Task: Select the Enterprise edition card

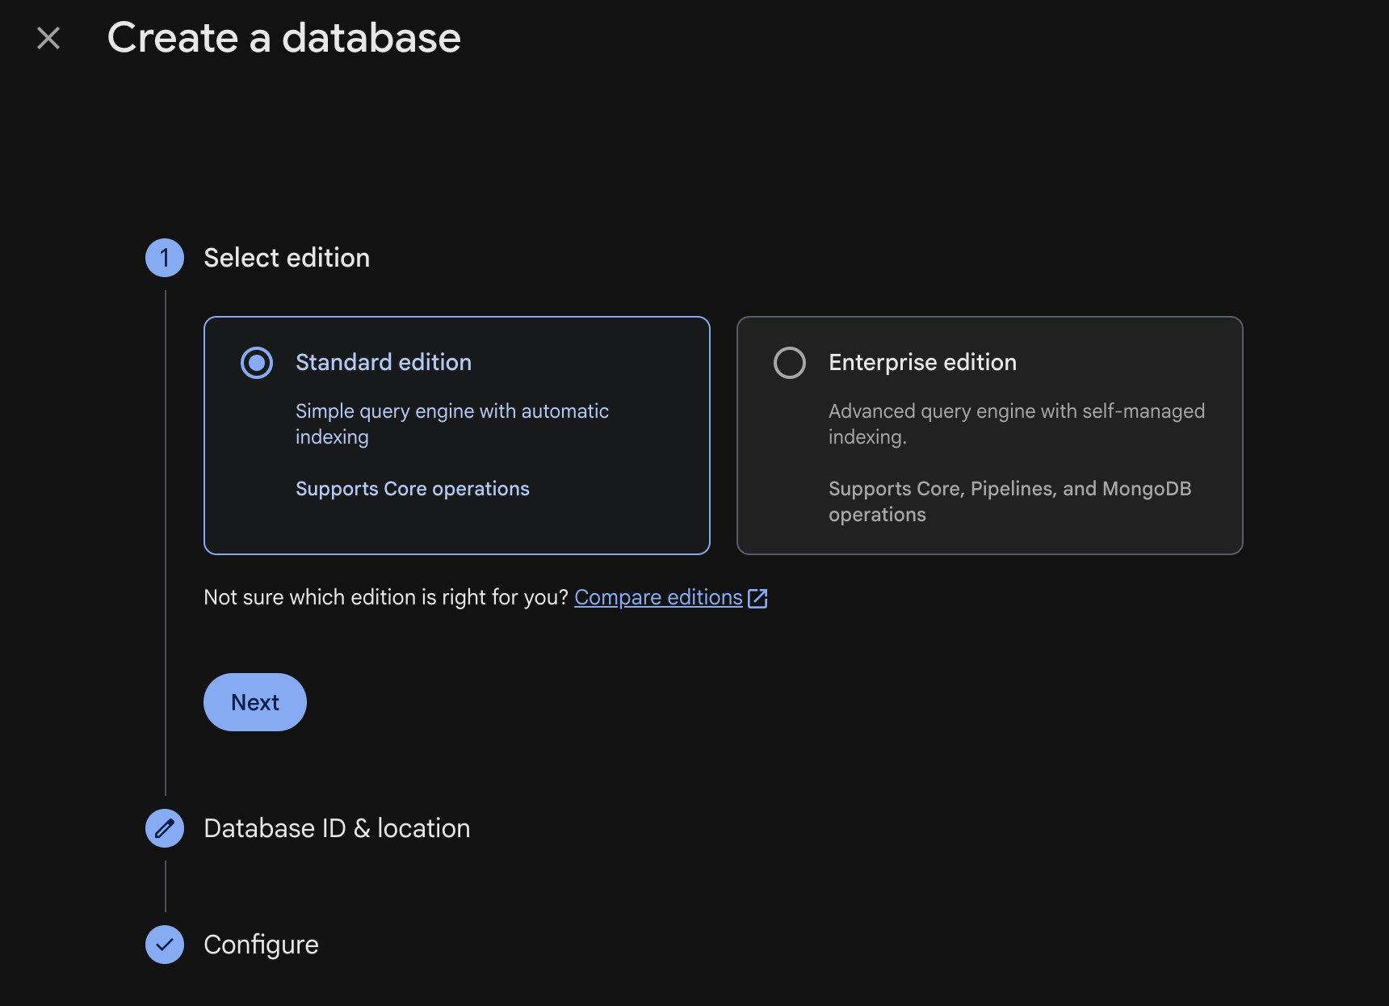Action: [x=989, y=436]
